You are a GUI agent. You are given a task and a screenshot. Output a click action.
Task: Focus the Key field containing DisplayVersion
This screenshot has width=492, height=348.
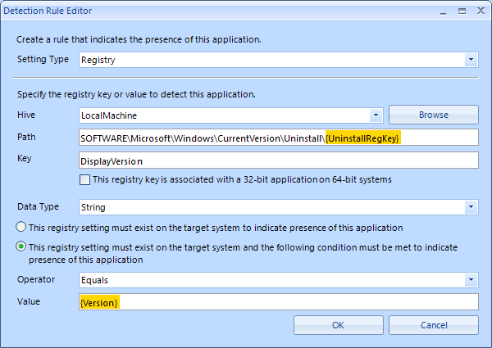279,160
